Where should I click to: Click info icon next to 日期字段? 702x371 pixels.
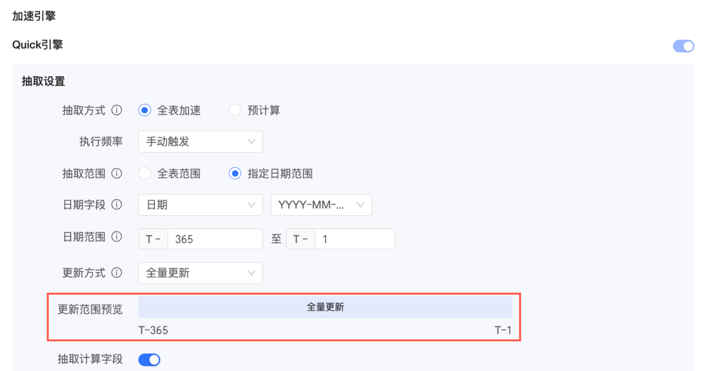117,205
